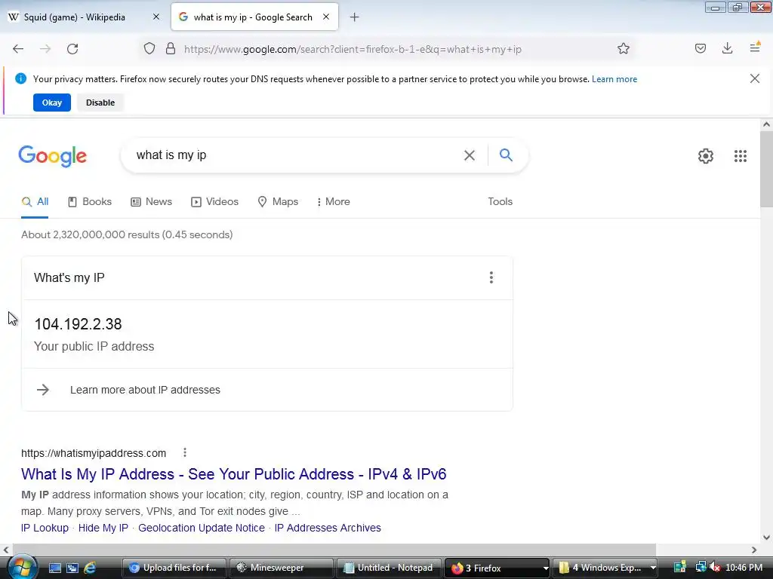Click Show Desktop quick launch icon
773x579 pixels.
pos(54,568)
